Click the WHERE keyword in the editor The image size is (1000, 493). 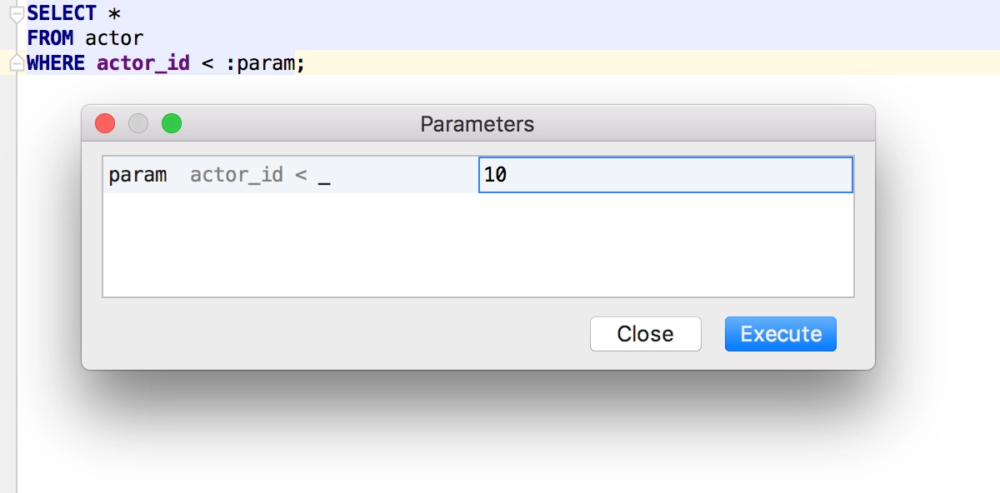pyautogui.click(x=56, y=63)
